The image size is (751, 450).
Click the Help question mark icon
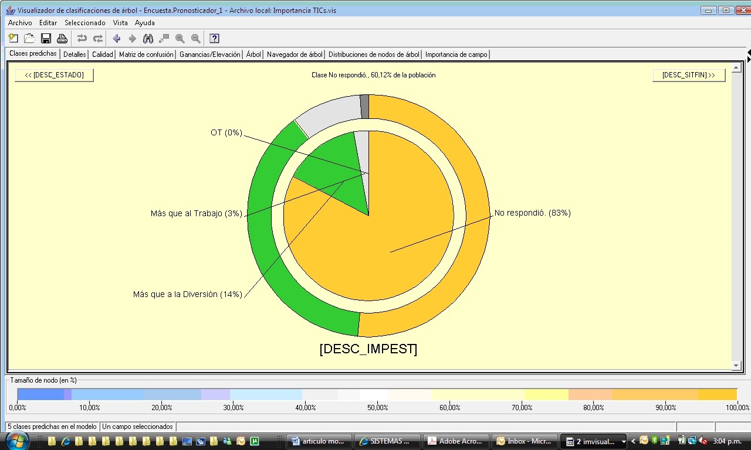coord(214,39)
